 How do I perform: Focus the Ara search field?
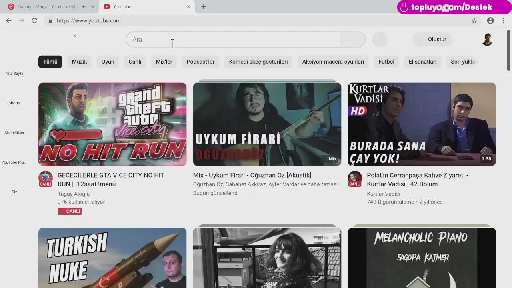233,40
